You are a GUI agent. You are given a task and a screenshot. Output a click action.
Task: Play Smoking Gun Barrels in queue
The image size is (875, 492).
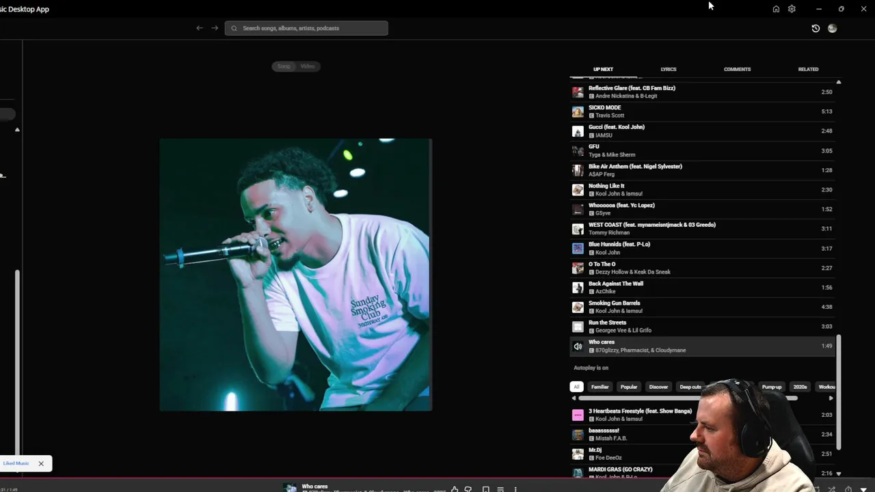pos(702,307)
